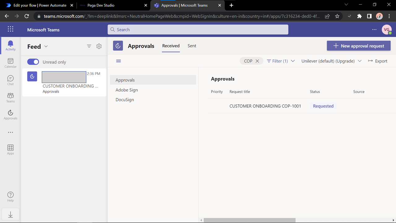Open Settings and more ellipsis in header
Screen dimensions: 396x223
pyautogui.click(x=374, y=30)
